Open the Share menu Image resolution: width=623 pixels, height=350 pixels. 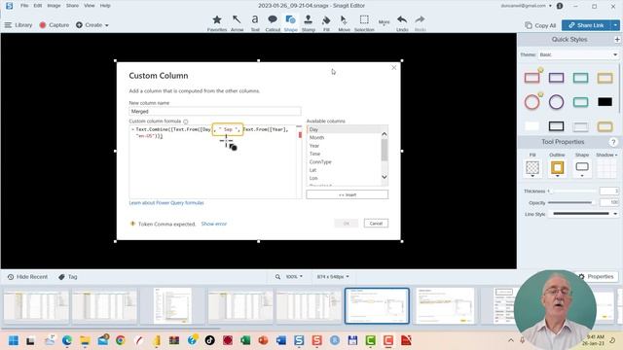[x=72, y=6]
